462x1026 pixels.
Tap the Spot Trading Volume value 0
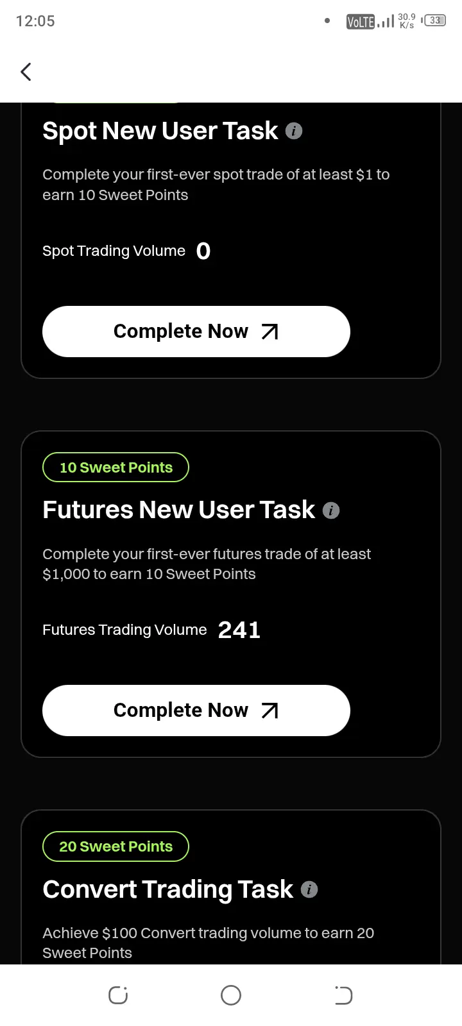(203, 251)
